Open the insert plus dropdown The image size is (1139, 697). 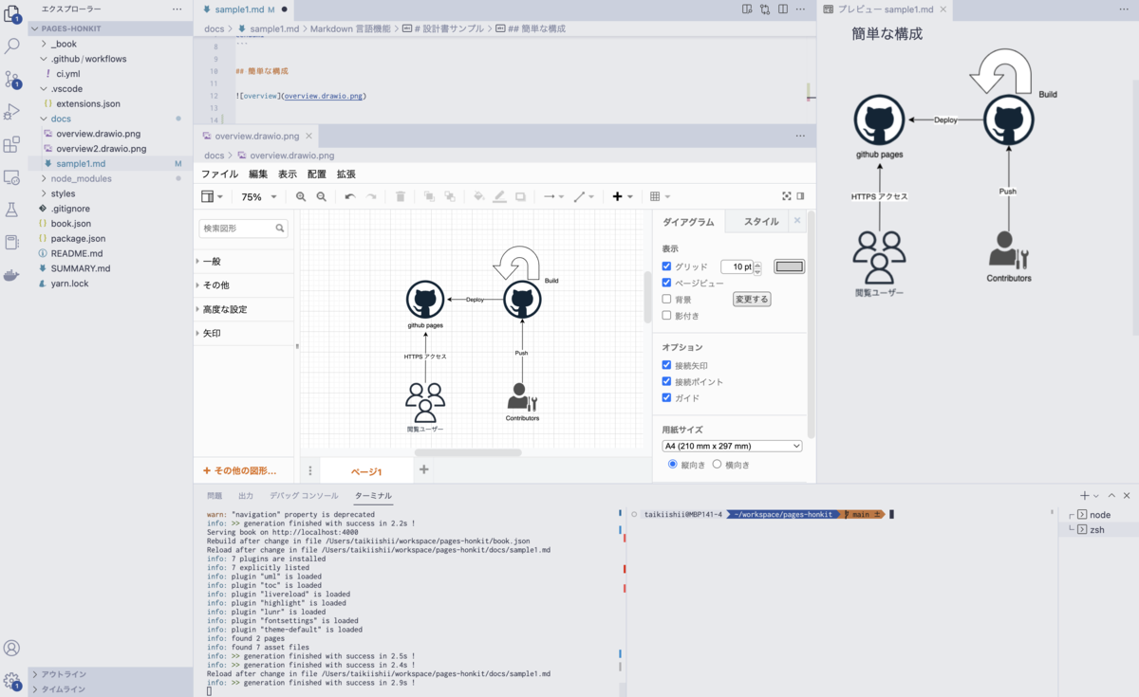(623, 196)
